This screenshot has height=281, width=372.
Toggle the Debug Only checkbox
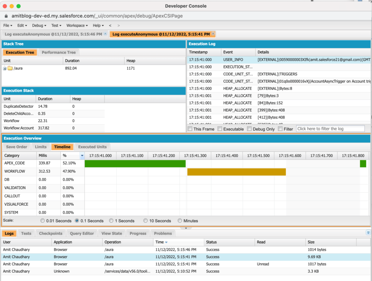(250, 129)
